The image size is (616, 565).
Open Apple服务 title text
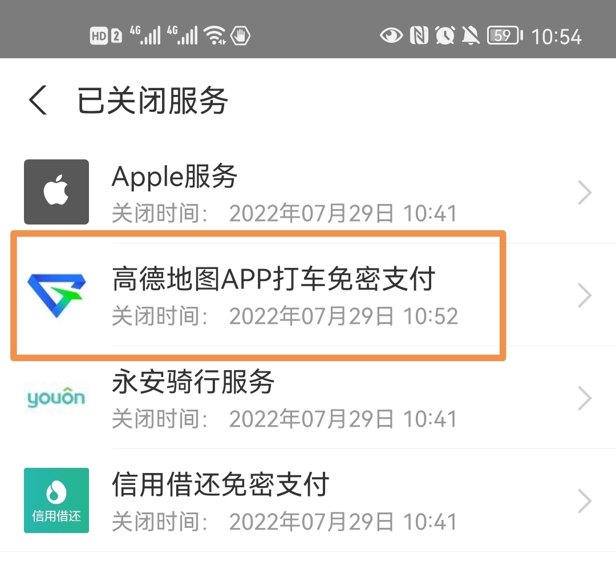pos(175,177)
